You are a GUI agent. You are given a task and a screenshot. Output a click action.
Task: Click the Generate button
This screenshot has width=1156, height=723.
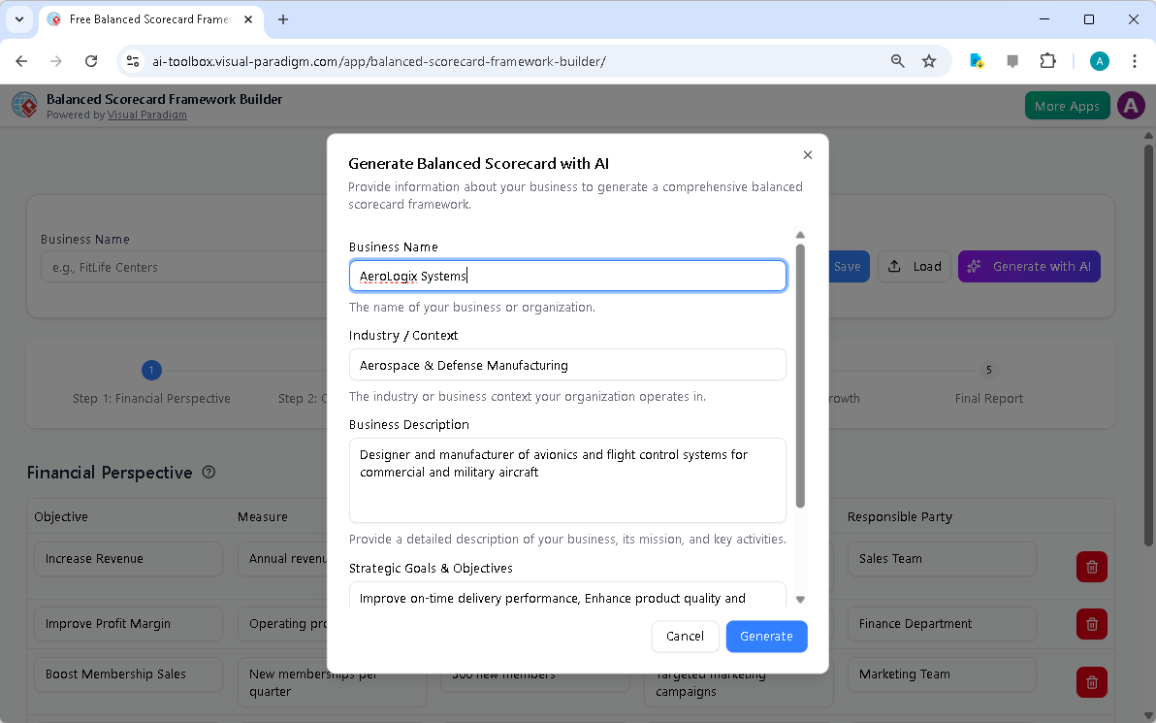(766, 636)
